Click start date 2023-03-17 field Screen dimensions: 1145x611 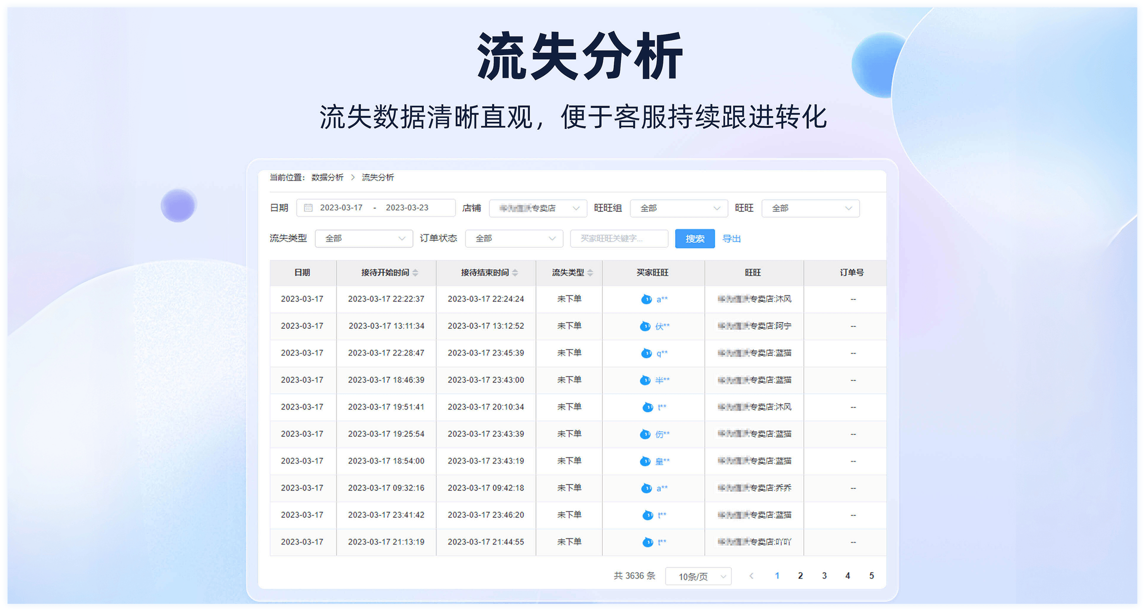point(341,208)
